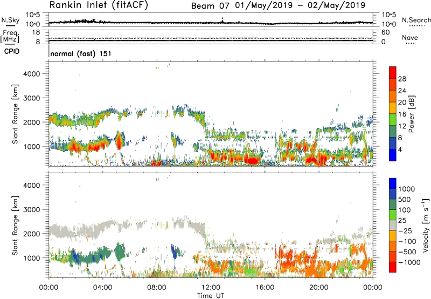Screen dimensions: 431x299
Task: Click the "2000" slant range label, velocity panel
Action: (x=32, y=234)
